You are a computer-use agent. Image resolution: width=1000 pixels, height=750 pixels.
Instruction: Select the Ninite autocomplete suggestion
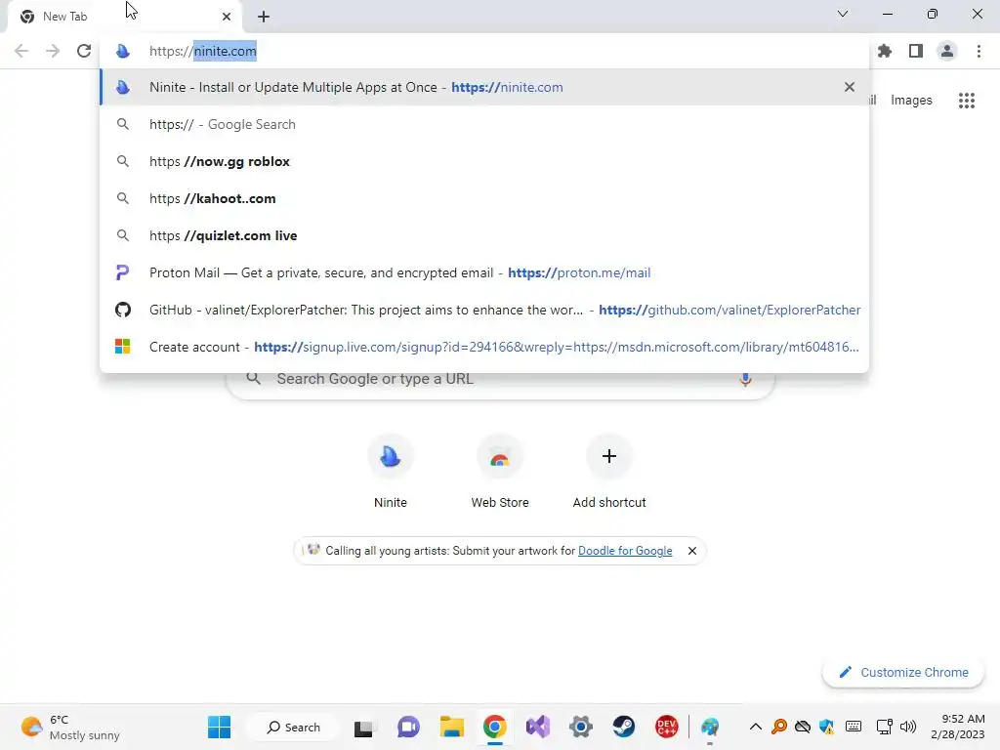[484, 87]
